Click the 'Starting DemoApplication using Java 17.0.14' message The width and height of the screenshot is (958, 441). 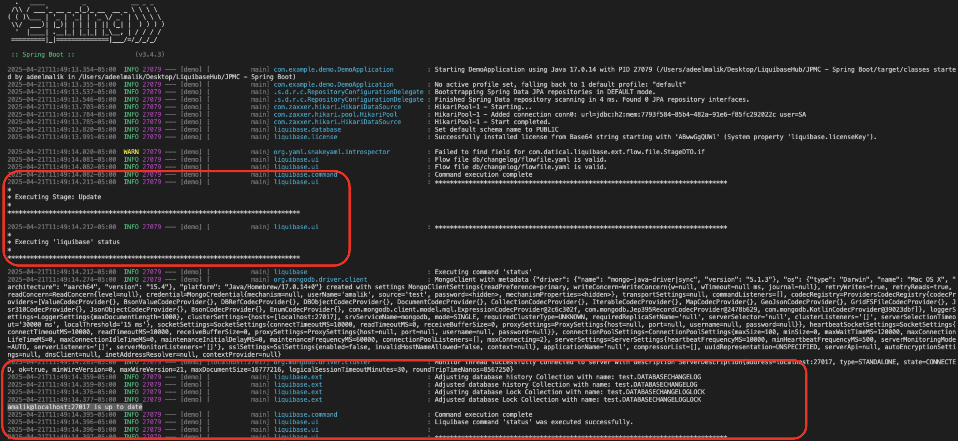point(695,69)
